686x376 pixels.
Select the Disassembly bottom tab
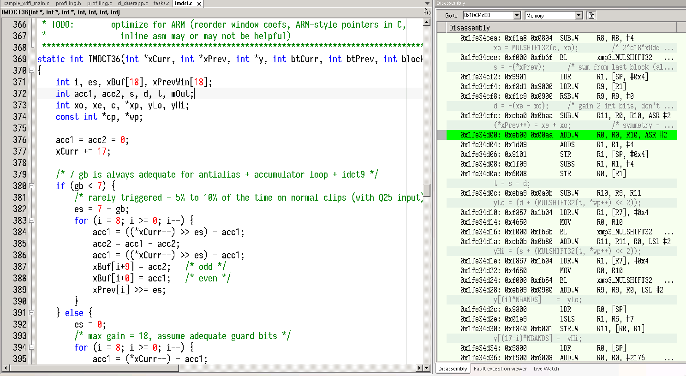point(453,369)
